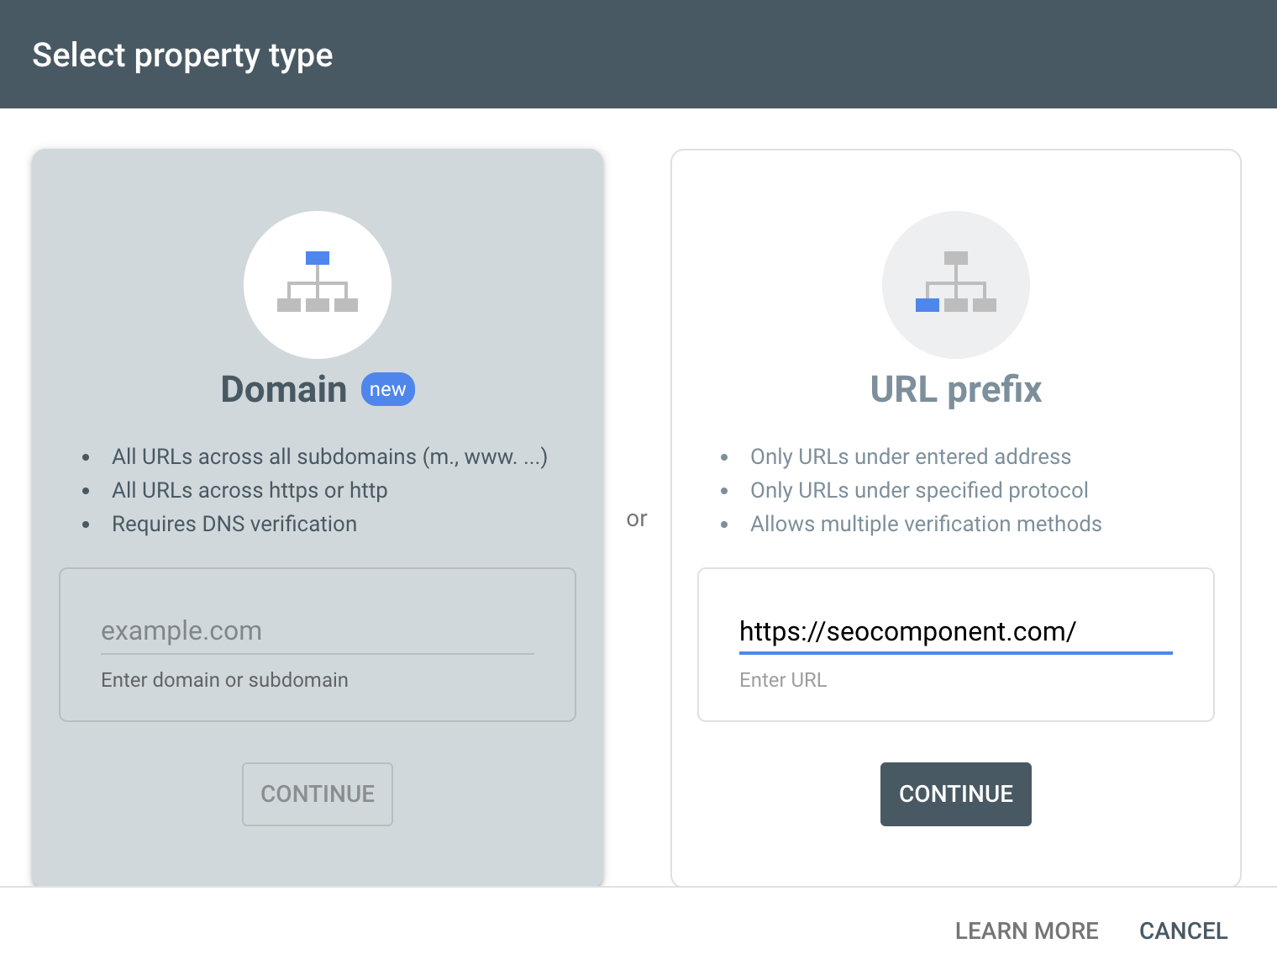Select the Domain heading text

pos(284,389)
